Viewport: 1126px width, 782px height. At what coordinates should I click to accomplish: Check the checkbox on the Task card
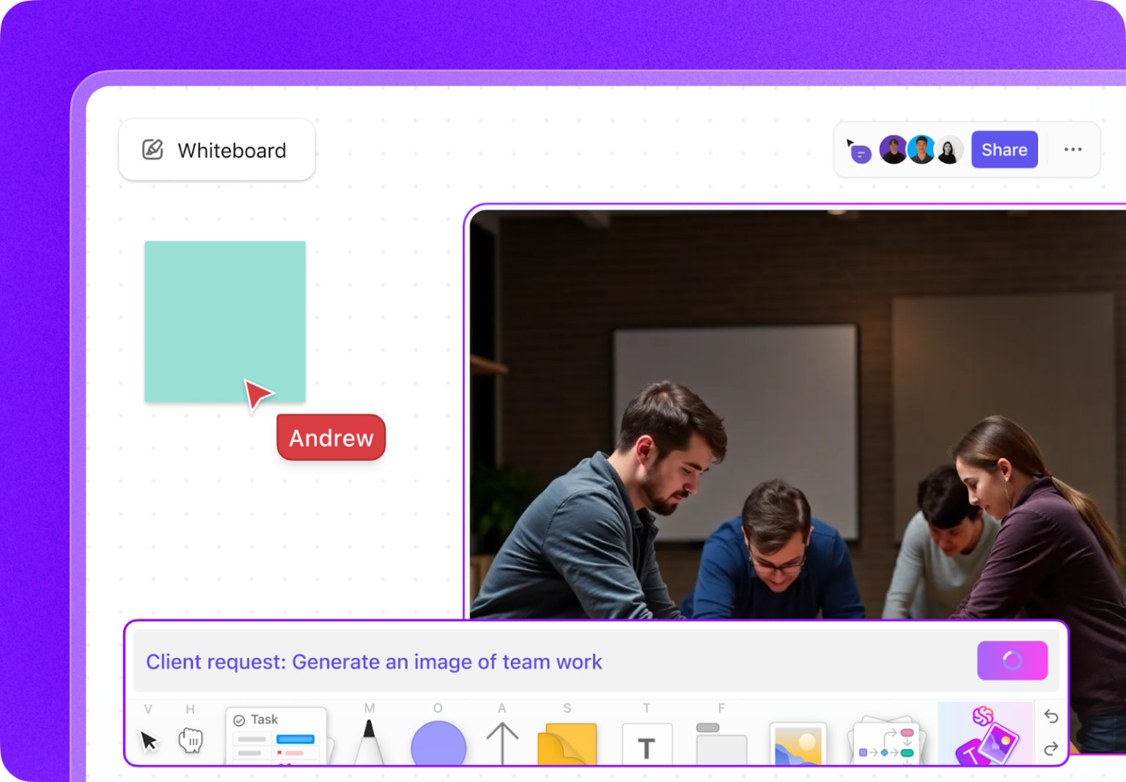[238, 719]
